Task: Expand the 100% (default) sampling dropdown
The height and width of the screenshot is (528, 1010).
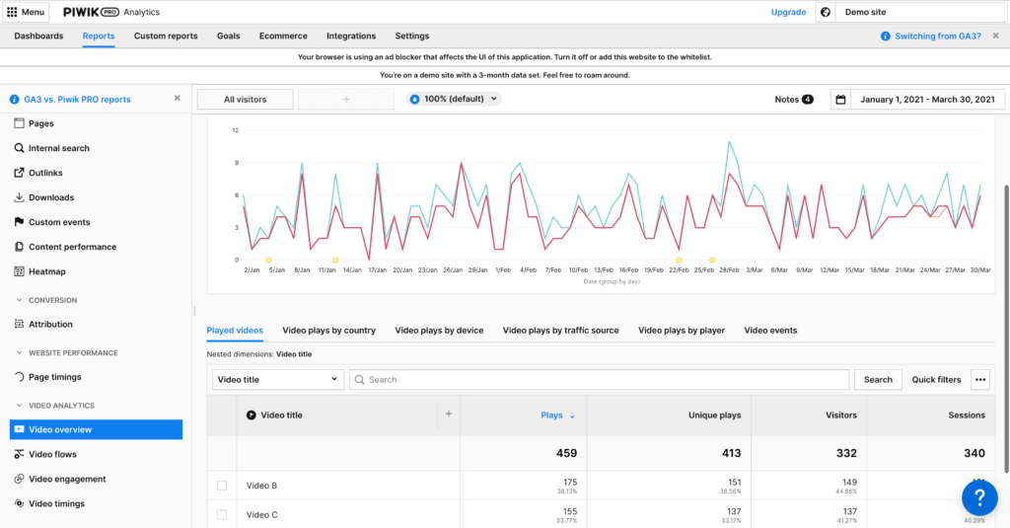Action: (455, 99)
